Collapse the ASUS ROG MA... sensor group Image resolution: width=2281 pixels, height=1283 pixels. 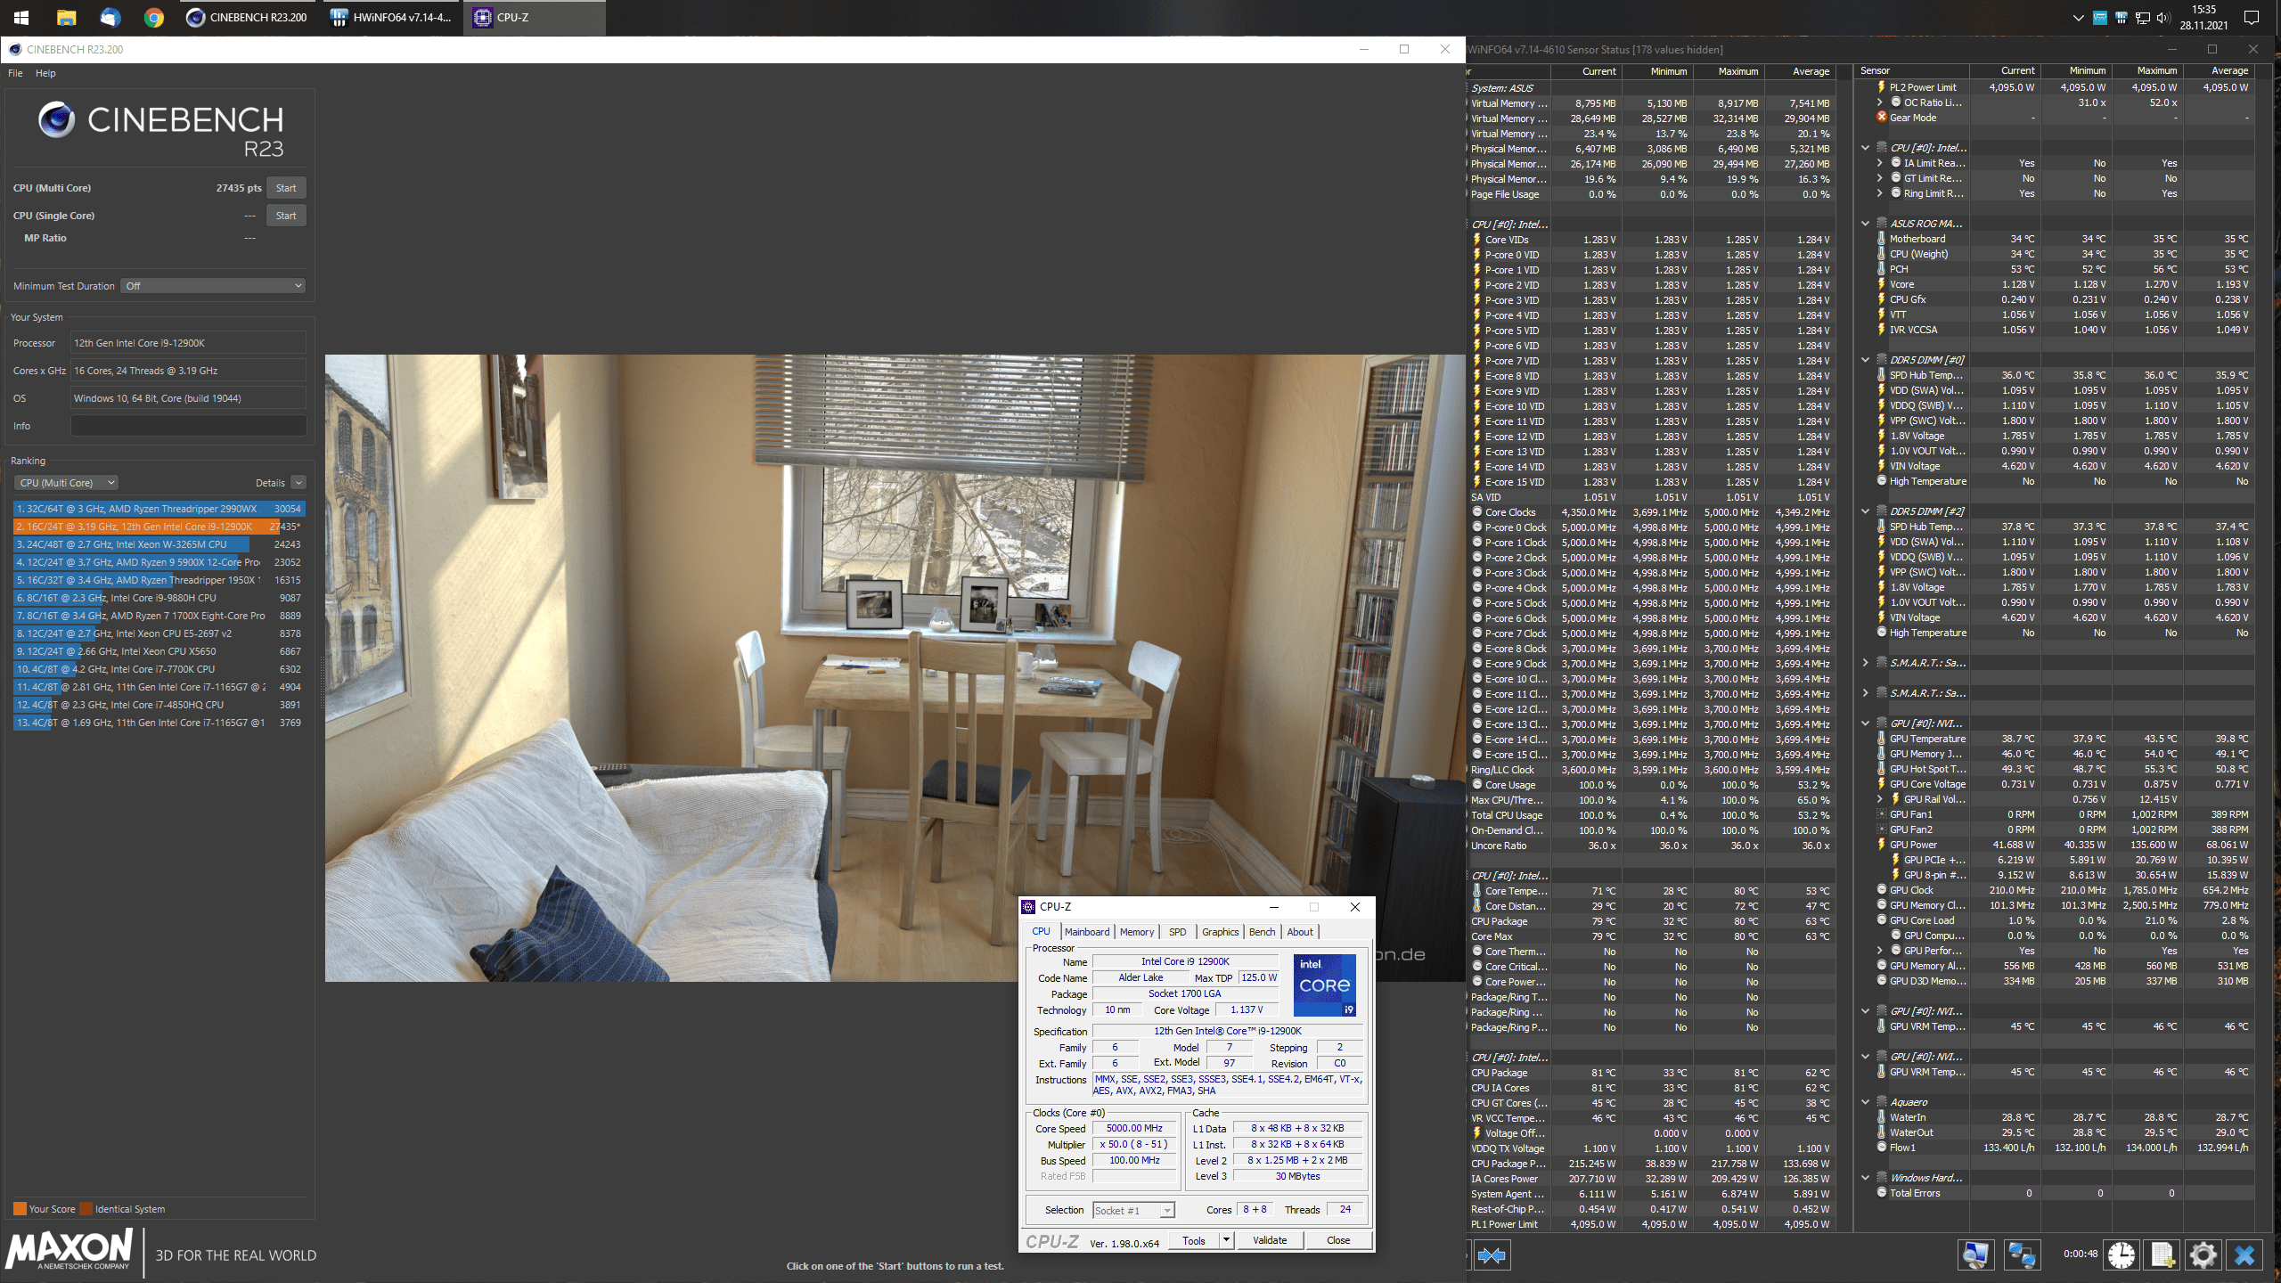[x=1865, y=224]
